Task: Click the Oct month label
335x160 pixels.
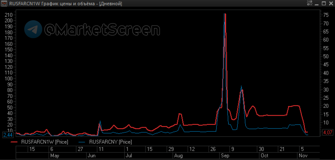Action: pyautogui.click(x=265, y=156)
